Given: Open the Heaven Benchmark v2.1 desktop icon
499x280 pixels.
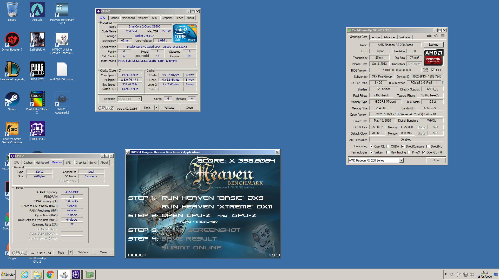Looking at the screenshot, I should click(x=62, y=13).
